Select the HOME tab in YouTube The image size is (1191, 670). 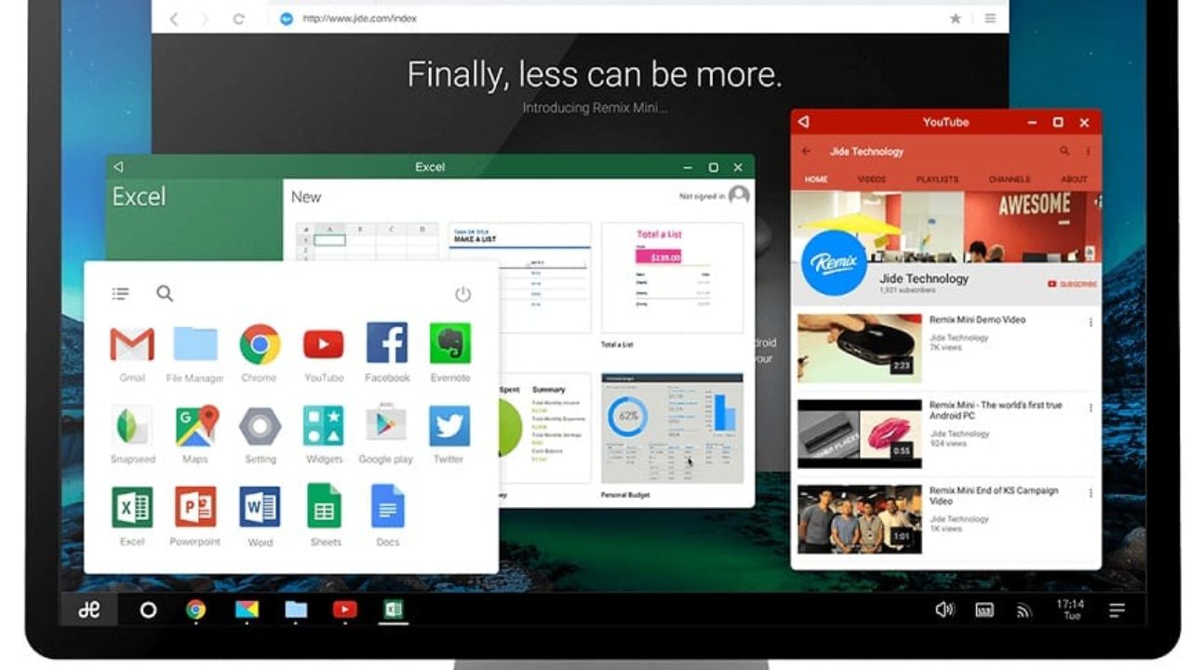816,179
